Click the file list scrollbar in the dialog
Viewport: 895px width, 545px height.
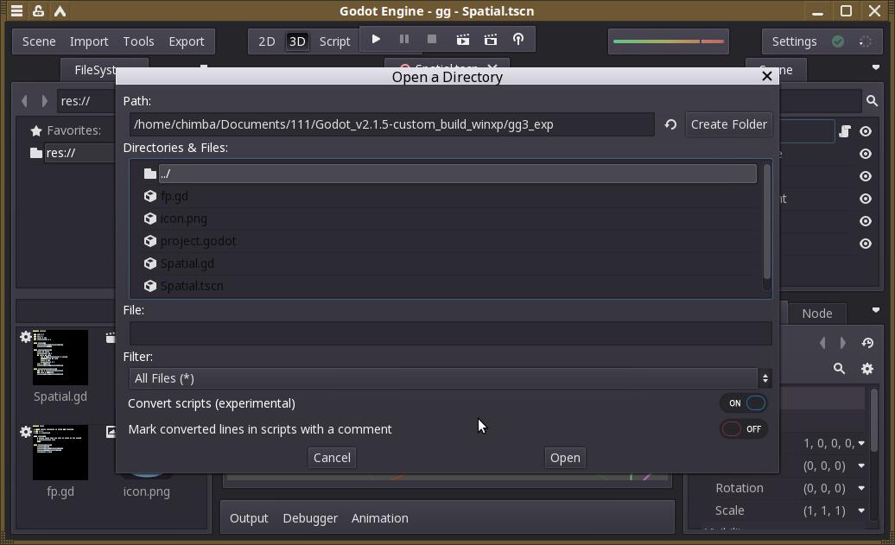766,221
